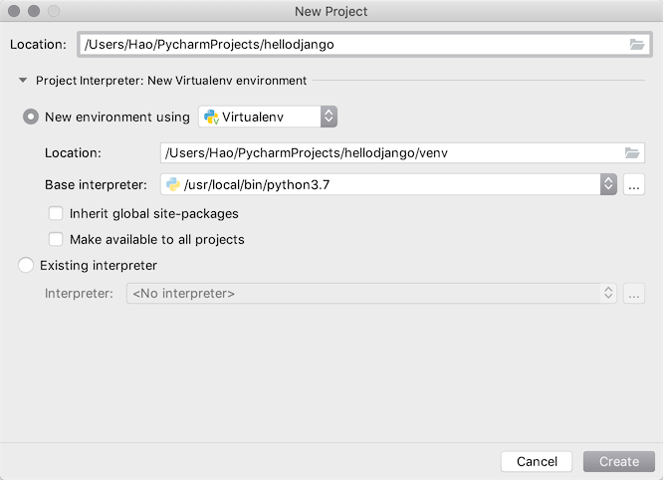Check Make available to all projects
663x480 pixels.
pos(56,239)
